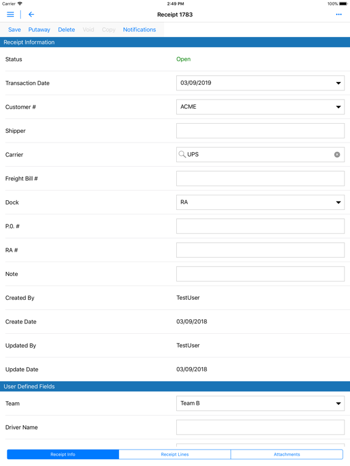Go back with the arrow icon

[31, 15]
